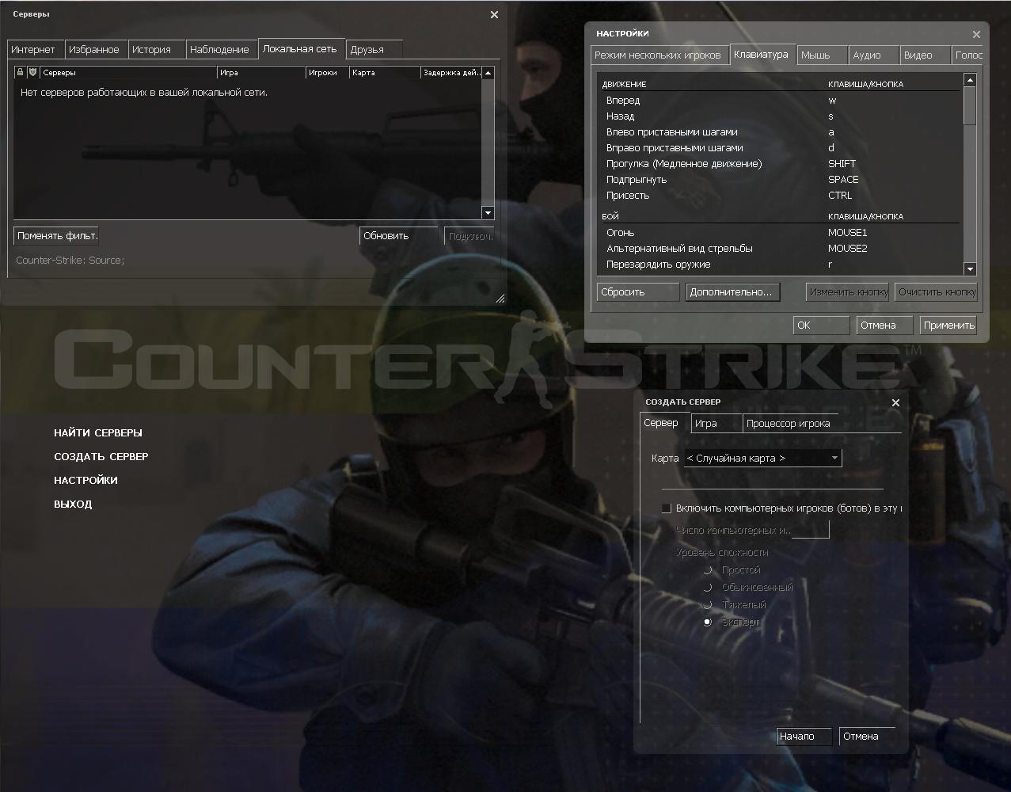Select the Сервер tab in Create Server
The image size is (1011, 792).
tap(664, 423)
